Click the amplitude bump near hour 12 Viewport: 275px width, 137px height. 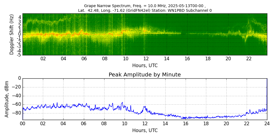pyautogui.click(x=145, y=107)
